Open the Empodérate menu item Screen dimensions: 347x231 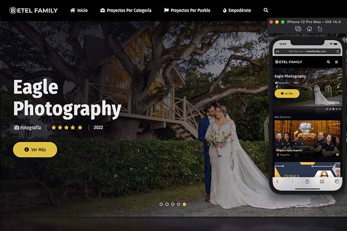(237, 11)
